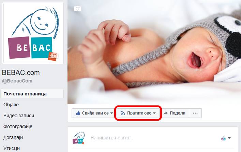This screenshot has height=152, width=241.
Task: Click the share arrow icon
Action: coord(166,113)
